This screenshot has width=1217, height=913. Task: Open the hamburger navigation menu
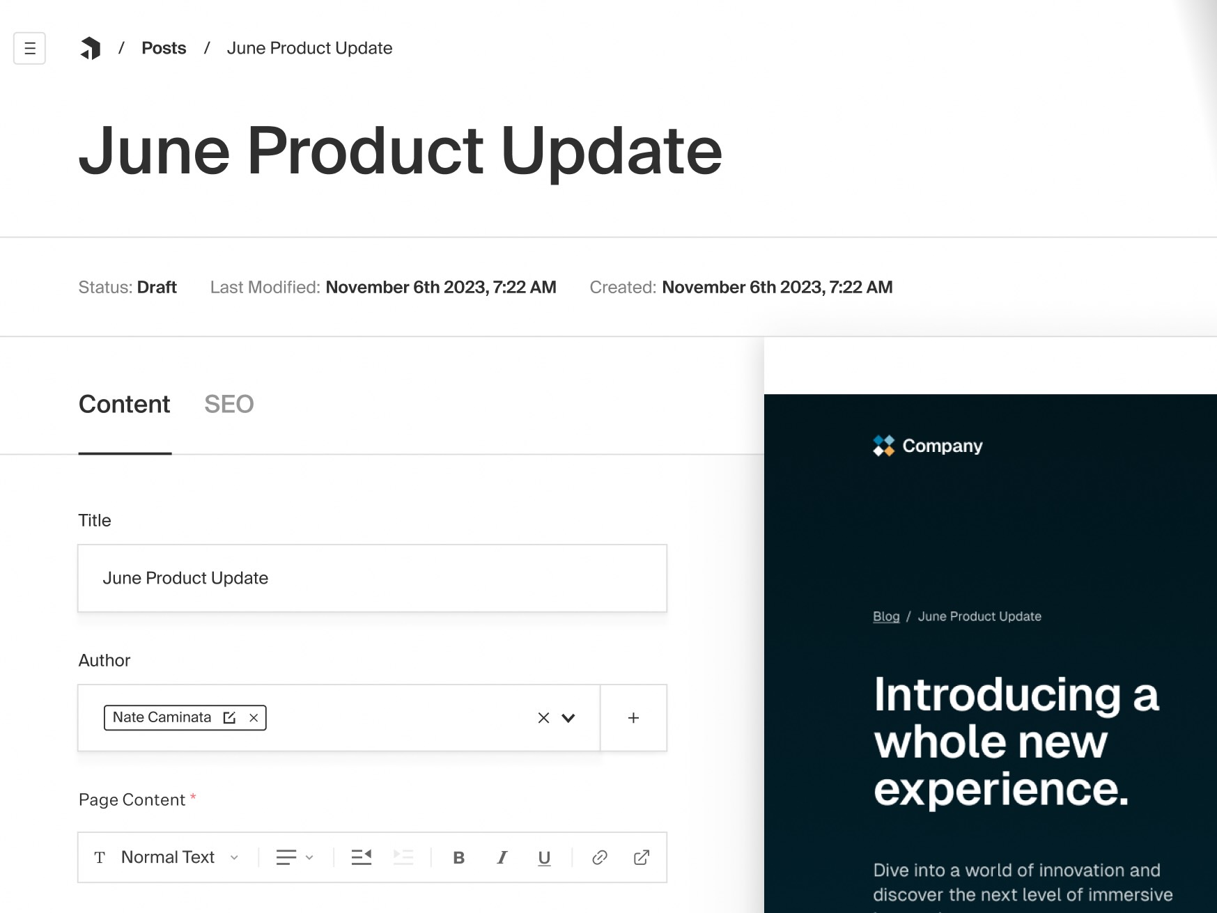[x=29, y=48]
